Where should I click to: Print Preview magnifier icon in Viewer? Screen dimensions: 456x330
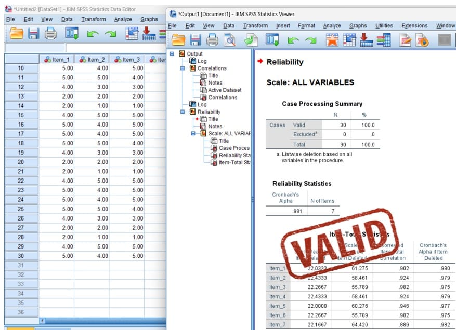pos(229,40)
